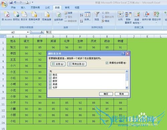
Task: Switch to the 视图 (View) tab
Action: (x=77, y=7)
